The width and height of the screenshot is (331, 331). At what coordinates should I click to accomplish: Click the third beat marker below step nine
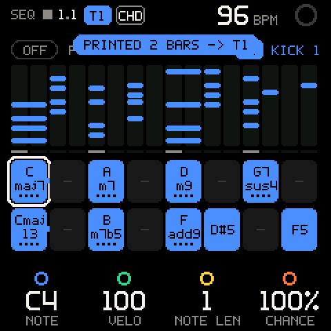pos(174,152)
